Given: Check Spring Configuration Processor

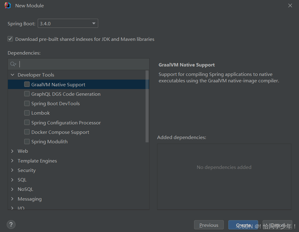Looking at the screenshot, I should click(x=27, y=122).
